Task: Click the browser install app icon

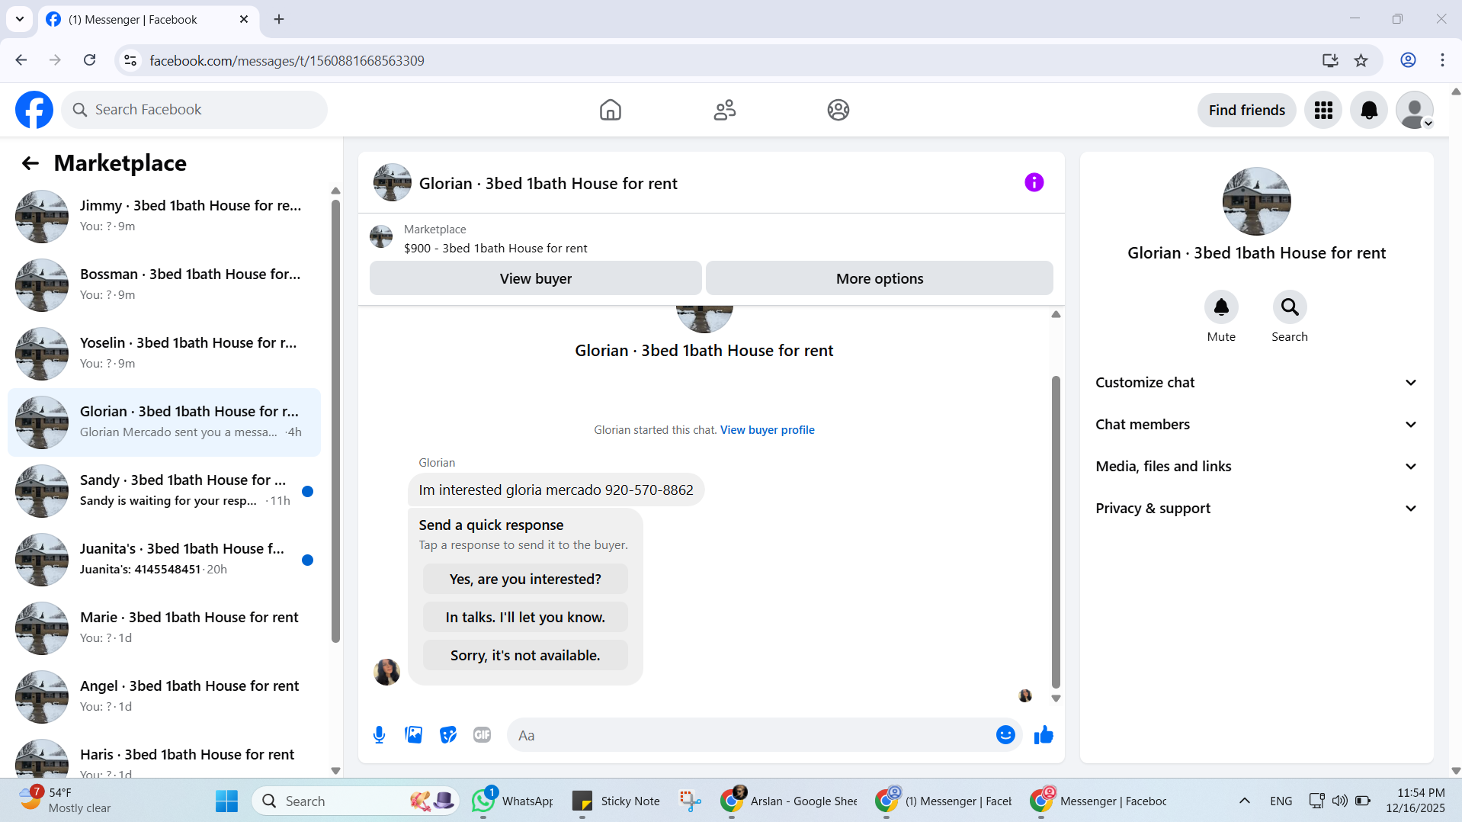Action: point(1330,60)
